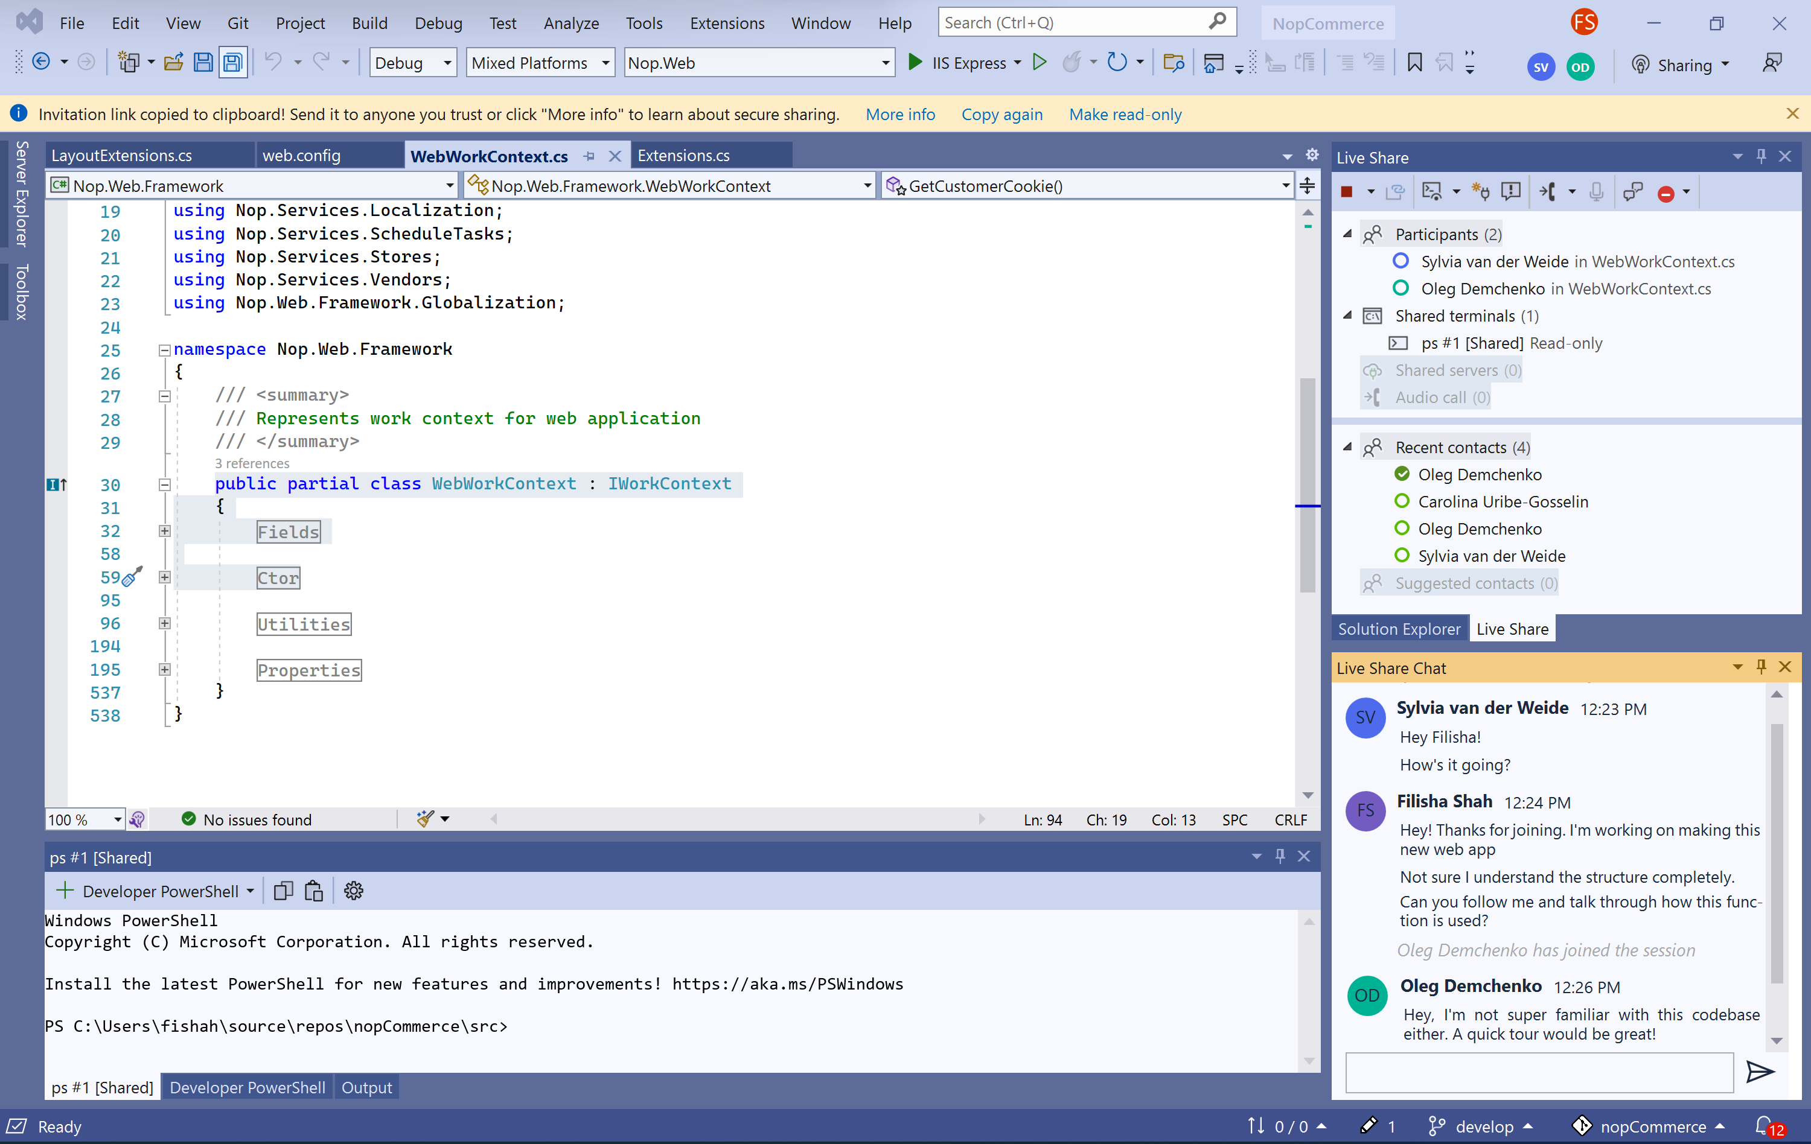Image resolution: width=1811 pixels, height=1144 pixels.
Task: Click the More info link in the notification bar
Action: tap(900, 114)
